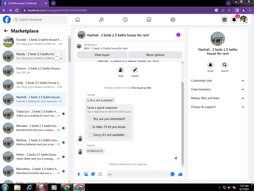
Task: Open Jaidy 2 beds conversation
Action: point(34,85)
